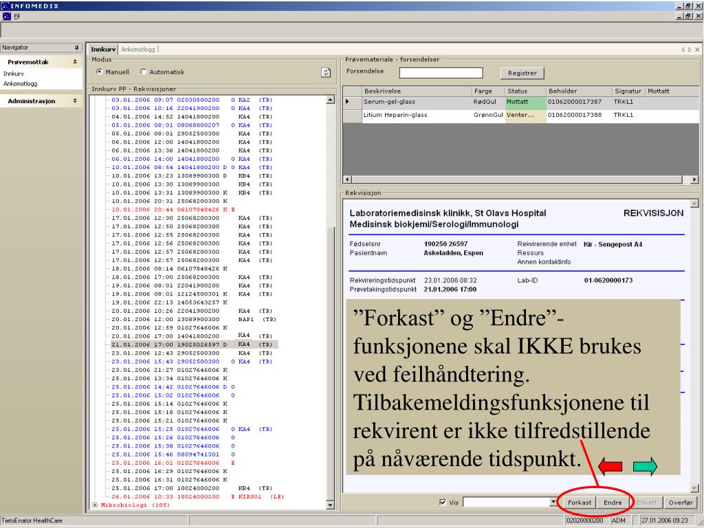
Task: Click the green Mottatt status cell
Action: [x=526, y=102]
